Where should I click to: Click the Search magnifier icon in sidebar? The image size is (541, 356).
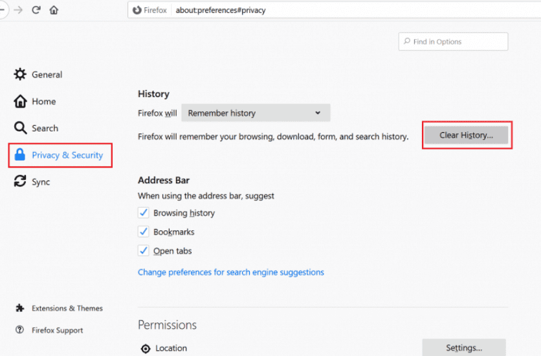(x=20, y=128)
